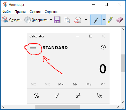Click the Ножницы scissors icon in the title bar

pos(5,4)
